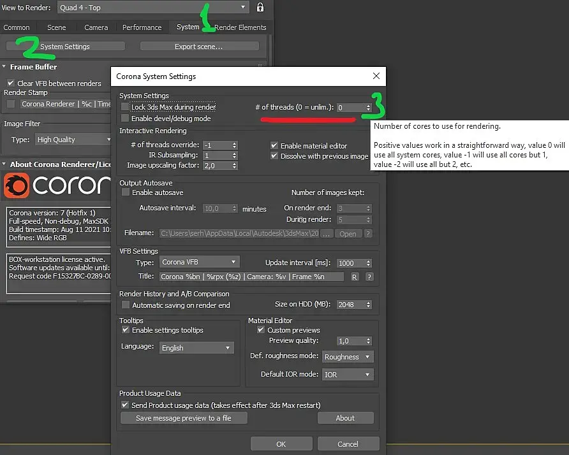The width and height of the screenshot is (569, 455).
Task: Click the autosave Filename path field
Action: (x=239, y=233)
